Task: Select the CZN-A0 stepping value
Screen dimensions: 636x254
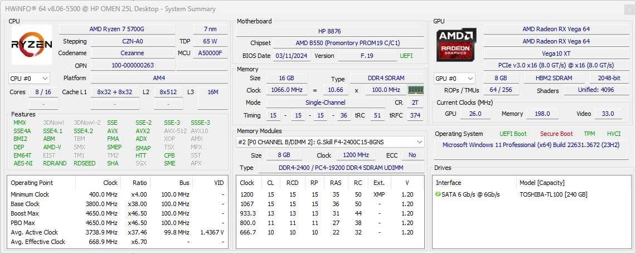Action: point(133,41)
